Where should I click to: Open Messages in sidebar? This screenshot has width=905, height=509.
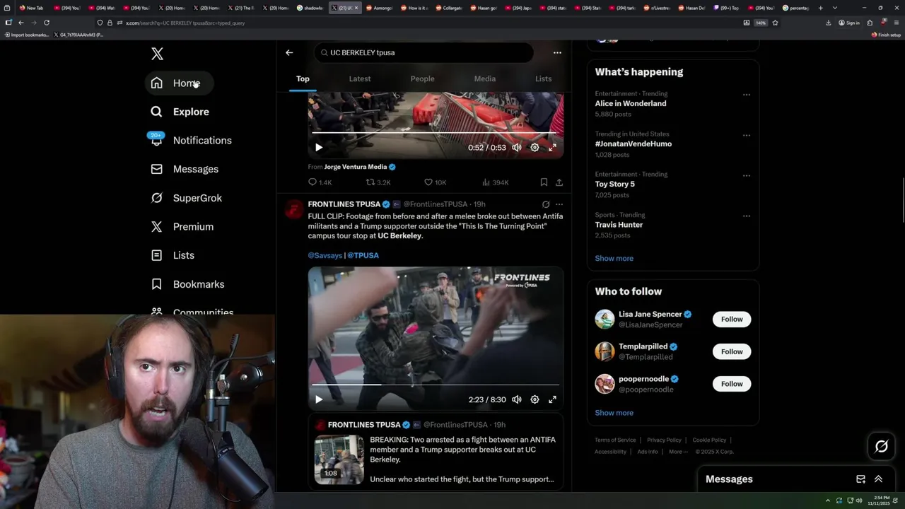(185, 169)
